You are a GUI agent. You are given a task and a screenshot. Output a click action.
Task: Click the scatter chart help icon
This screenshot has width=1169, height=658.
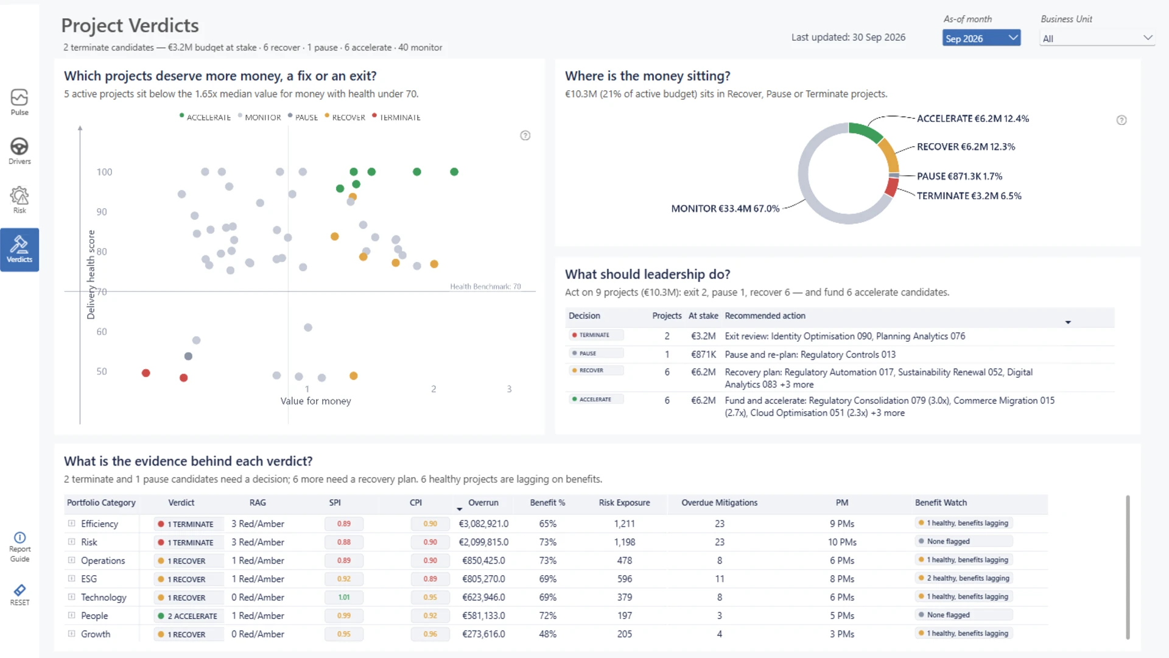click(525, 135)
